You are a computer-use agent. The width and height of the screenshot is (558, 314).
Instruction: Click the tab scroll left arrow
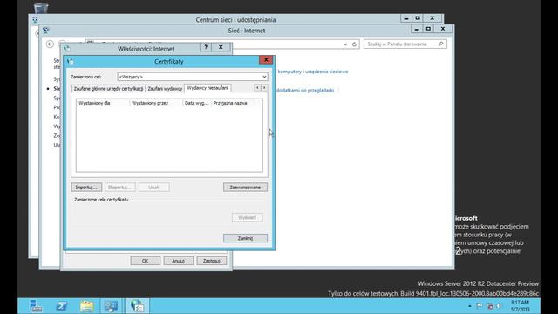pyautogui.click(x=257, y=87)
